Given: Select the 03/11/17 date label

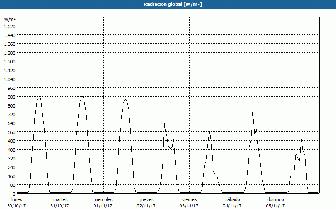Looking at the screenshot, I should tap(189, 206).
